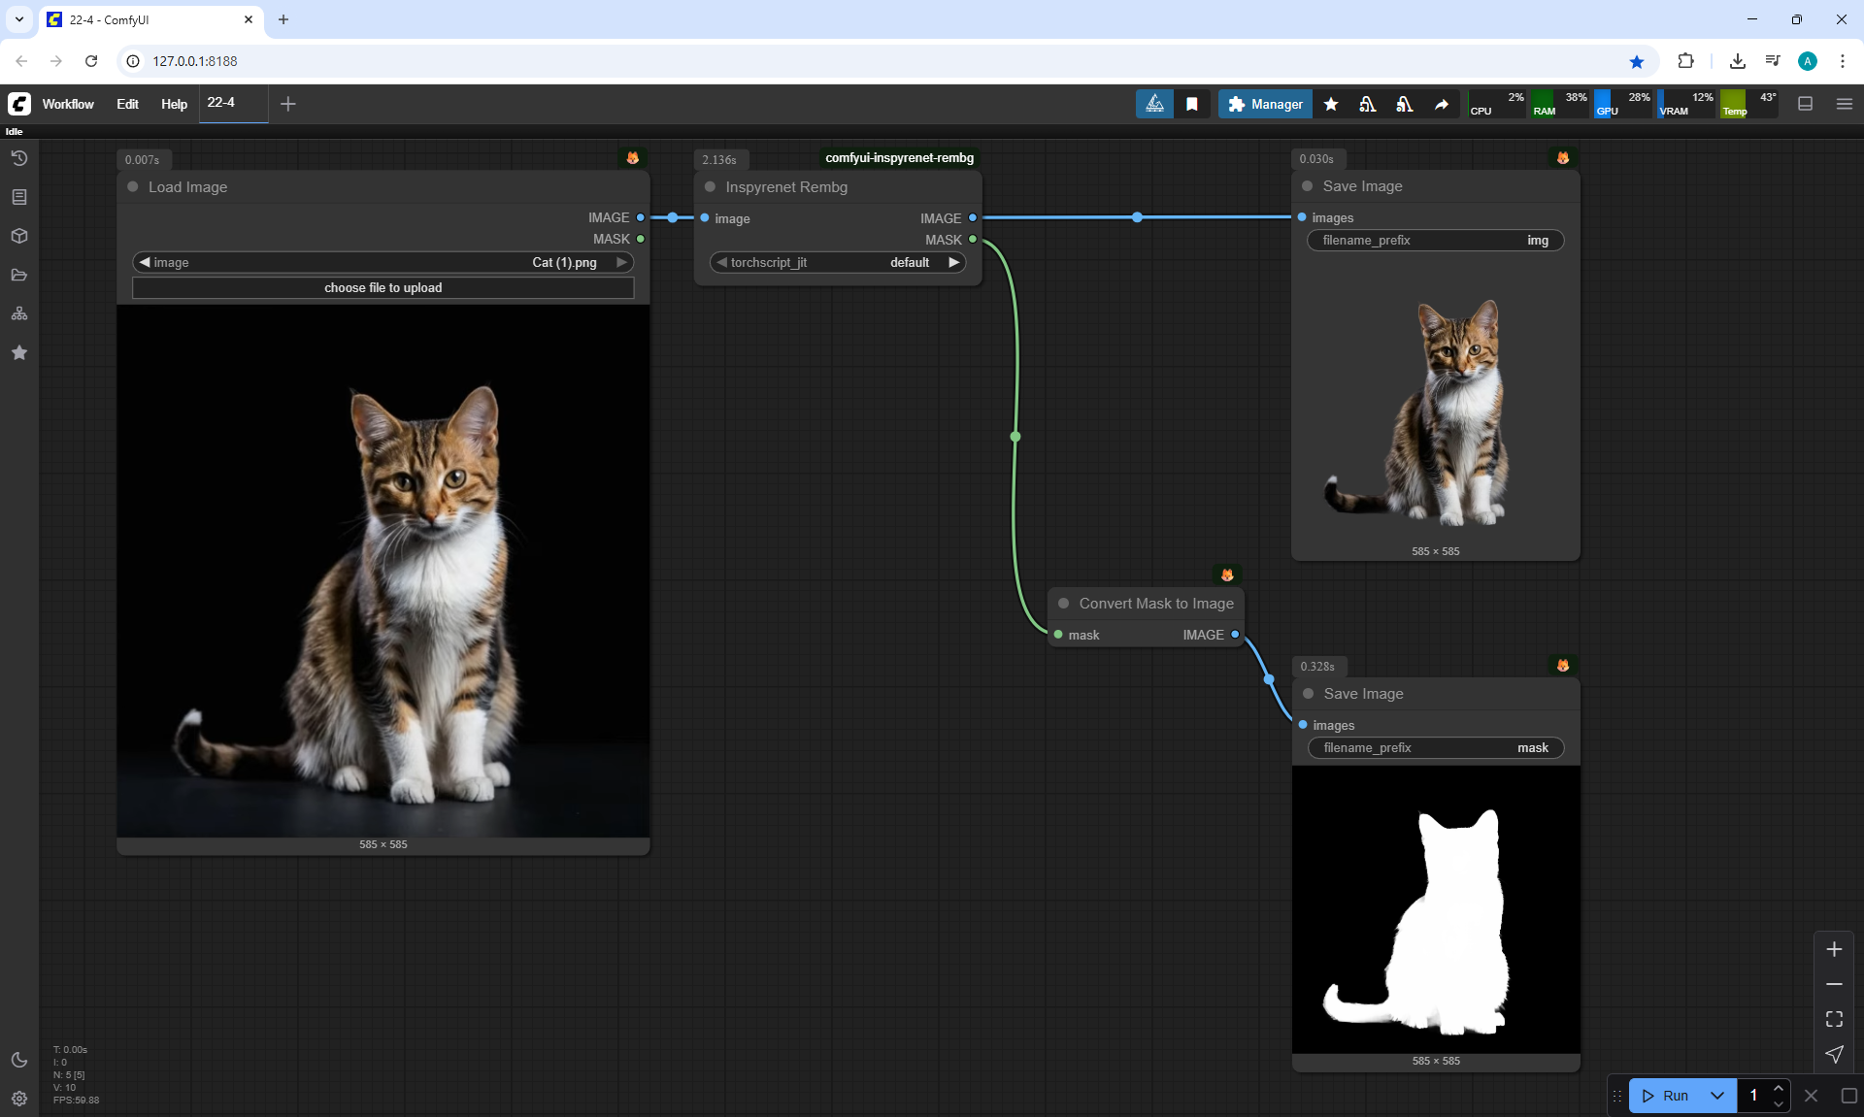This screenshot has width=1864, height=1117.
Task: Click the bookmark icon in top toolbar
Action: coord(1192,104)
